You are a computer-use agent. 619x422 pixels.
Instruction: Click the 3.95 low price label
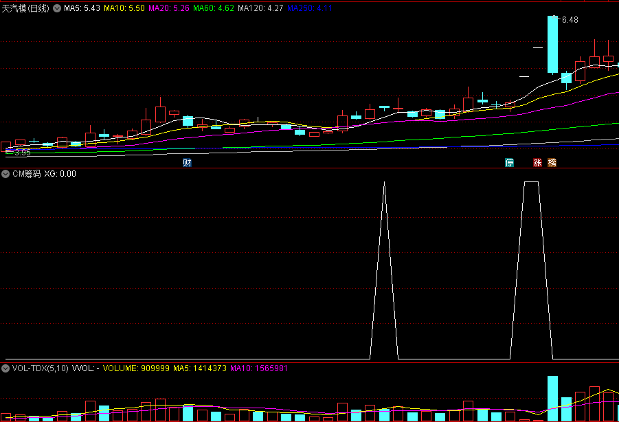coord(23,153)
